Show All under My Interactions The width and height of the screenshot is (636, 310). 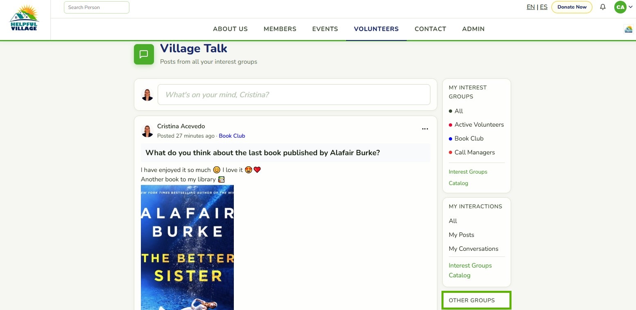point(453,221)
